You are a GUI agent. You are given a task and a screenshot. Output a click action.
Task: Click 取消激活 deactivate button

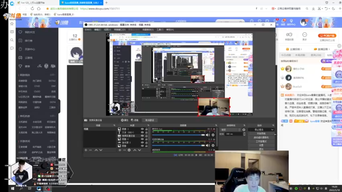point(150,120)
